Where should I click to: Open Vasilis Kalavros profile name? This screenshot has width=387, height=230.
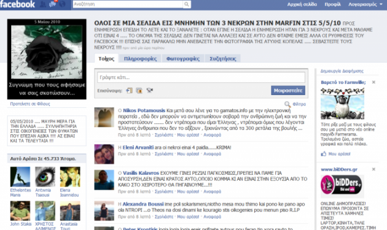tap(141, 173)
